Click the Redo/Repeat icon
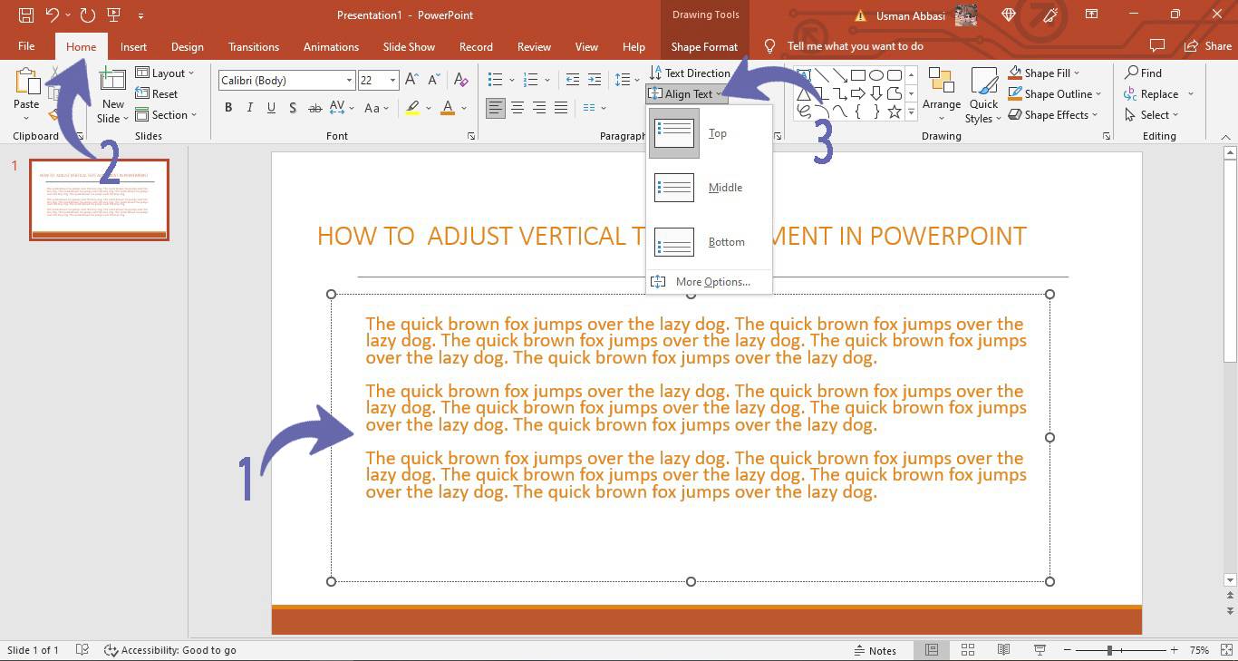The width and height of the screenshot is (1238, 661). click(x=87, y=15)
